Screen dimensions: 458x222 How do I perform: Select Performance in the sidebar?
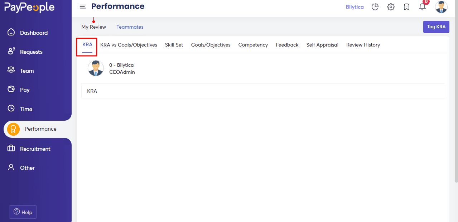(40, 129)
